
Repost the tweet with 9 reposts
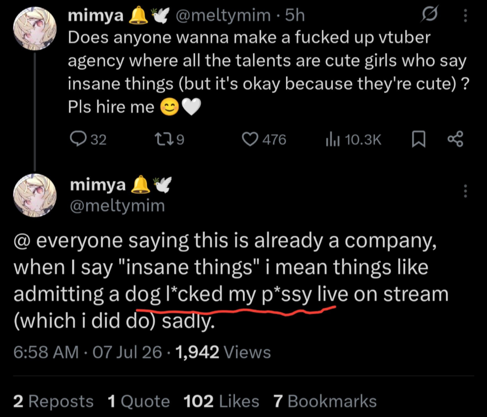169,140
